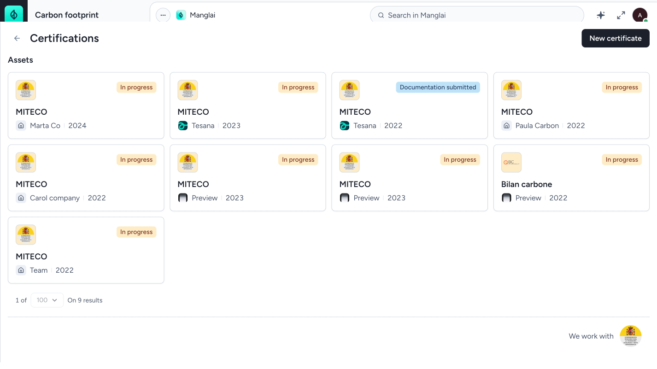The image size is (657, 369).
Task: Click 'In progress' badge on Paula Carbon card
Action: [x=622, y=87]
